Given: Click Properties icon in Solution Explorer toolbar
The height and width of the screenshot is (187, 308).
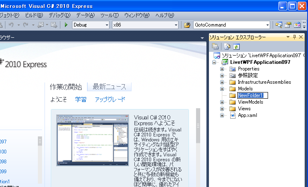Looking at the screenshot, I should tap(215, 46).
